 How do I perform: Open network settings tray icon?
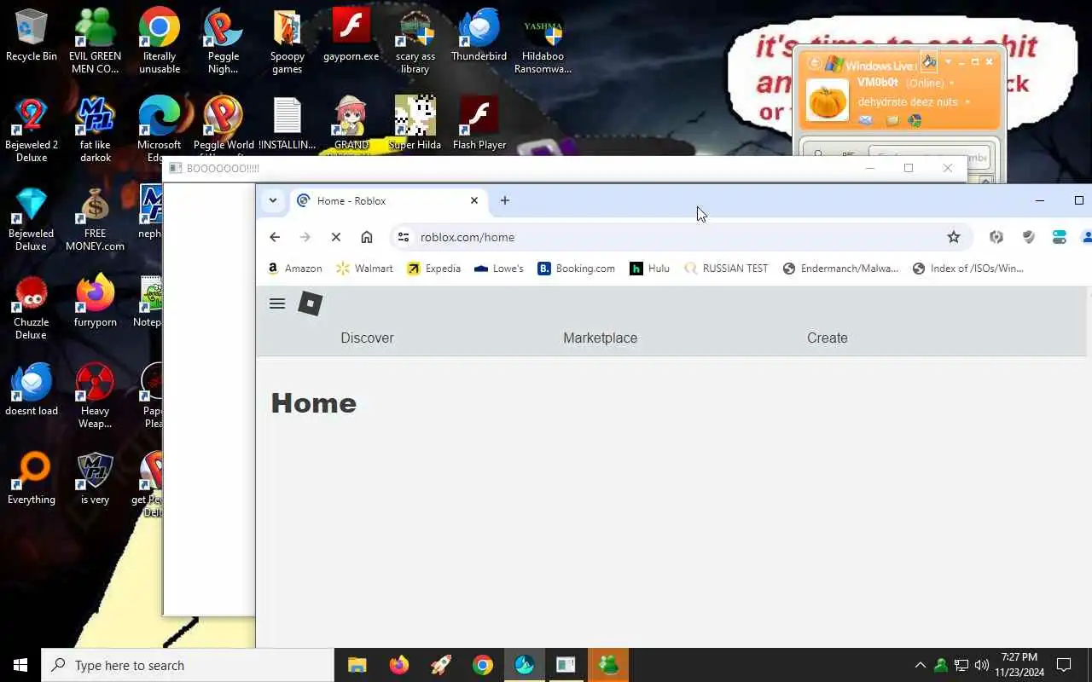[x=961, y=665]
